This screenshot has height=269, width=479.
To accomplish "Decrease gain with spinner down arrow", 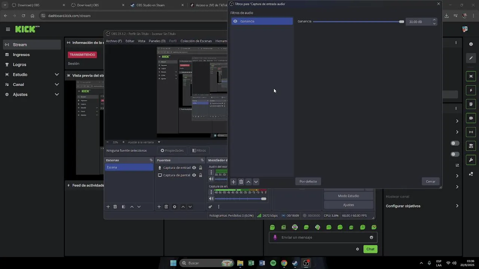I will [x=434, y=24].
